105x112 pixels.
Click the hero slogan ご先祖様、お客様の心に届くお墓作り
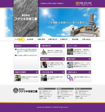point(68,22)
